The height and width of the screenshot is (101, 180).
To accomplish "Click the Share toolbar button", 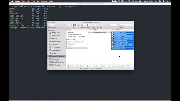I will (94, 25).
